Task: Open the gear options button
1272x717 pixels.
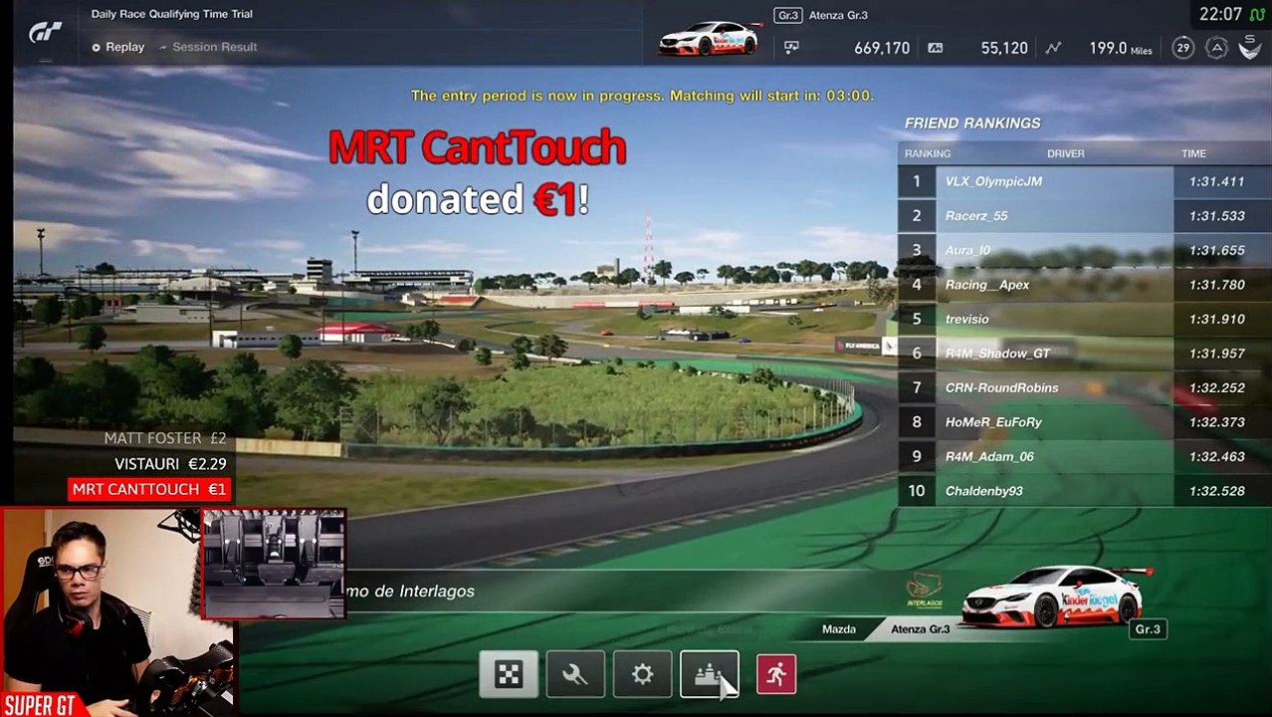Action: 642,675
